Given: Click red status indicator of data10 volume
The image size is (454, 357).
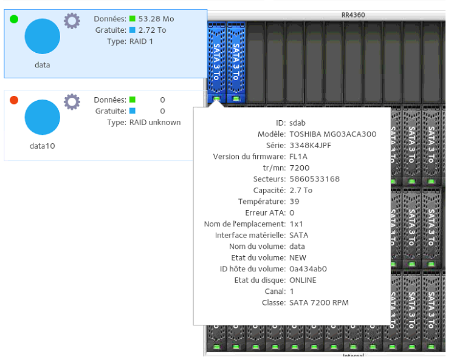Looking at the screenshot, I should (14, 100).
